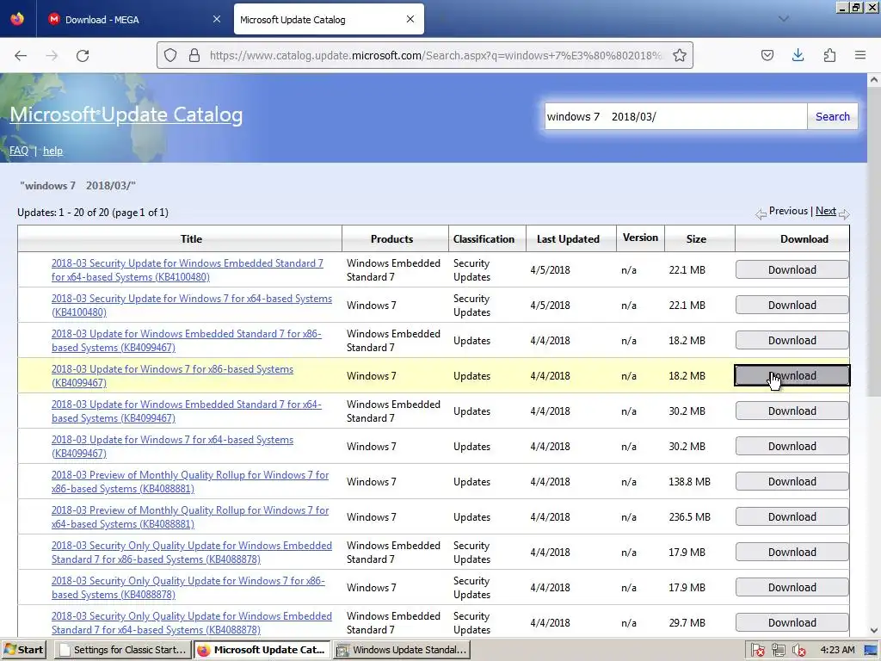Close the Download - MEGA tab

coord(217,19)
